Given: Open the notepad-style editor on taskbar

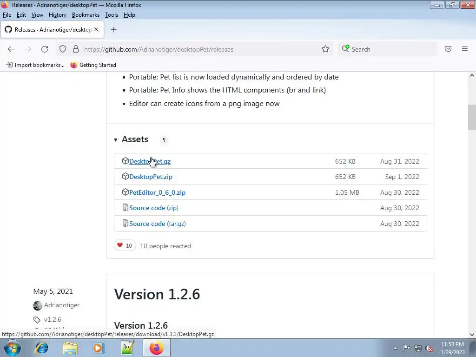Looking at the screenshot, I should tap(127, 348).
